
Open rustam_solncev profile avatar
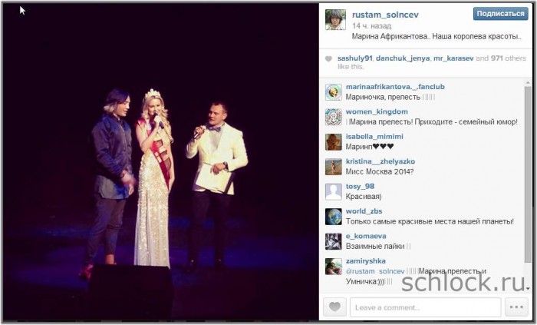tap(335, 19)
